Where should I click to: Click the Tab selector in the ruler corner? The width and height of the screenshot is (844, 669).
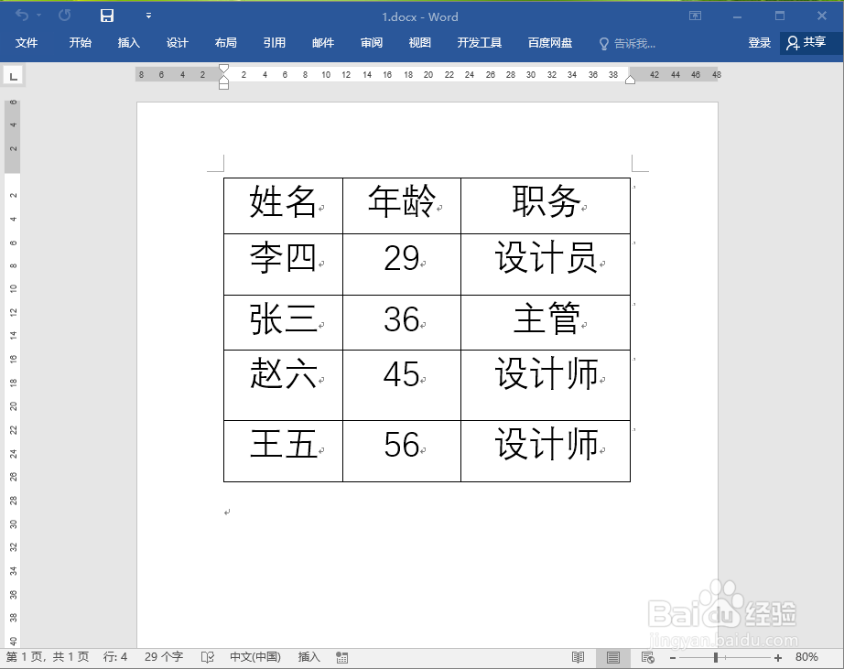click(13, 76)
